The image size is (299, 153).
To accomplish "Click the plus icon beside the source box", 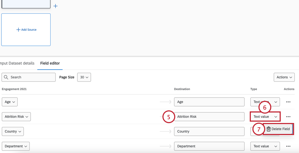I will pyautogui.click(x=55, y=6).
